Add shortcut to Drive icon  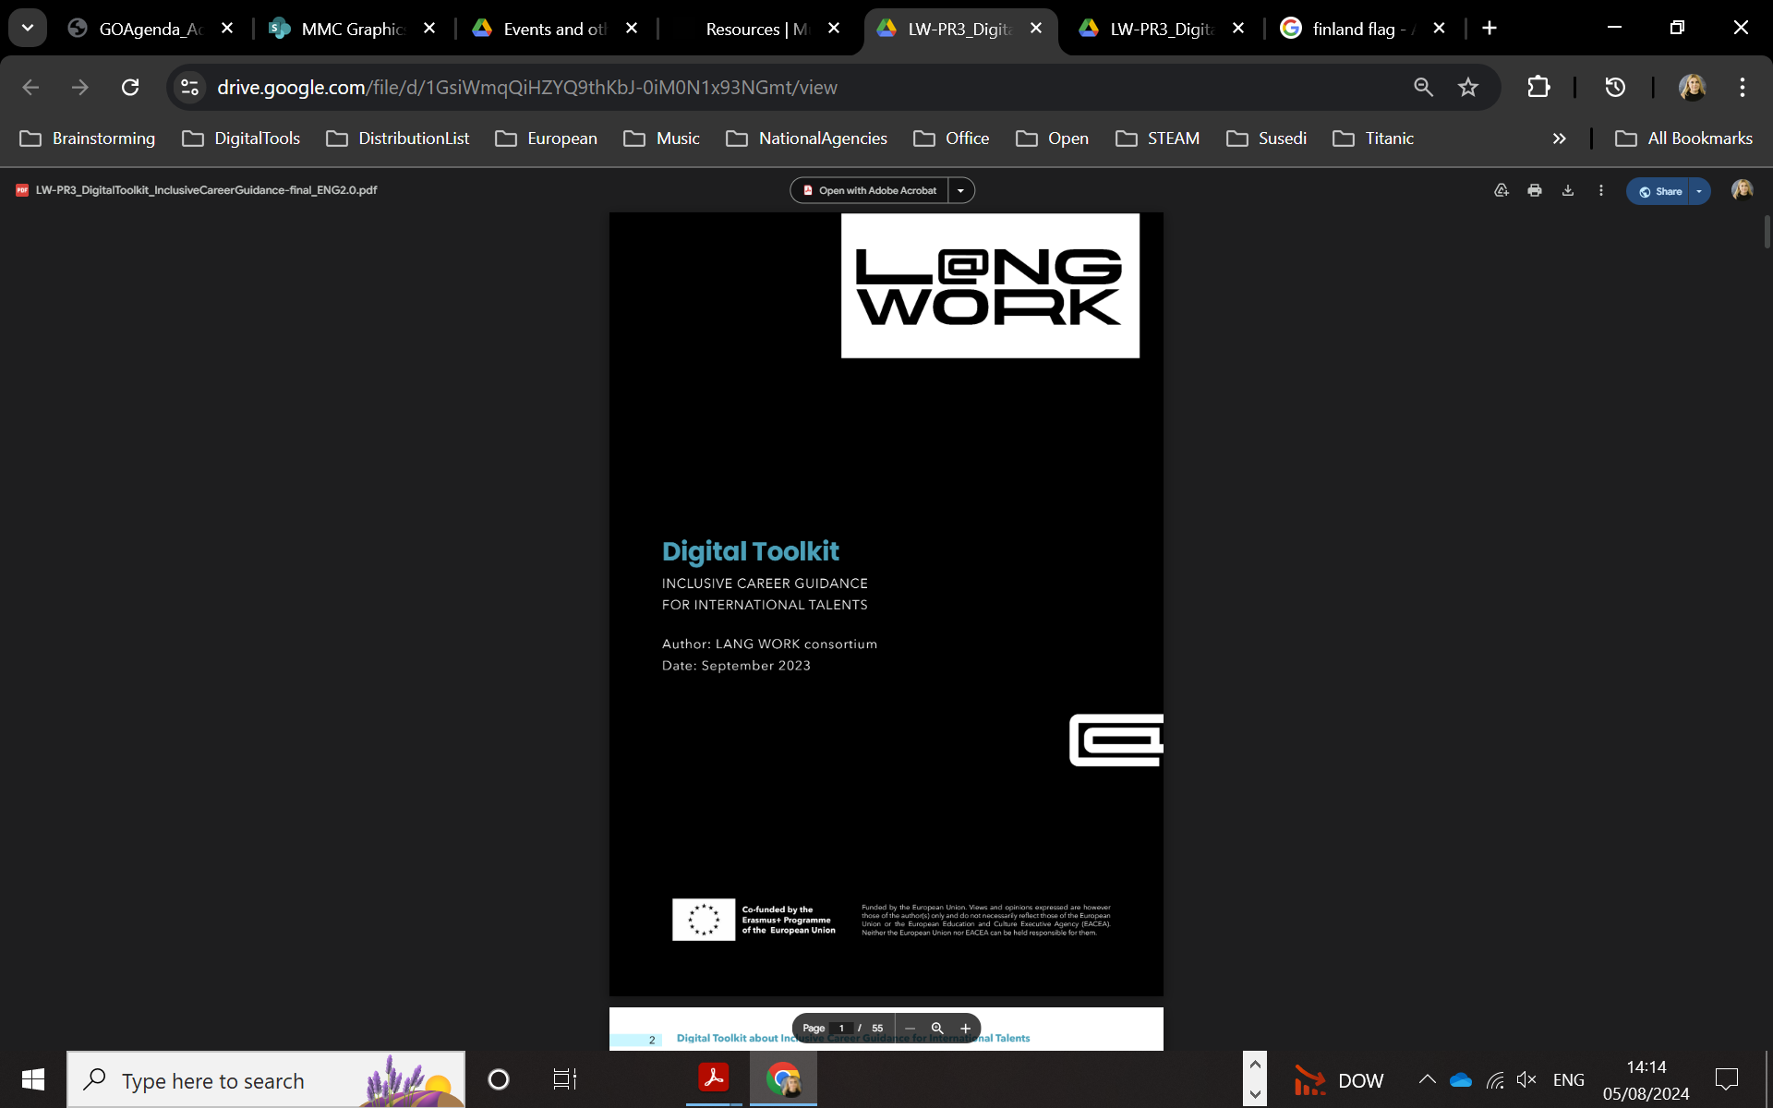pyautogui.click(x=1502, y=190)
